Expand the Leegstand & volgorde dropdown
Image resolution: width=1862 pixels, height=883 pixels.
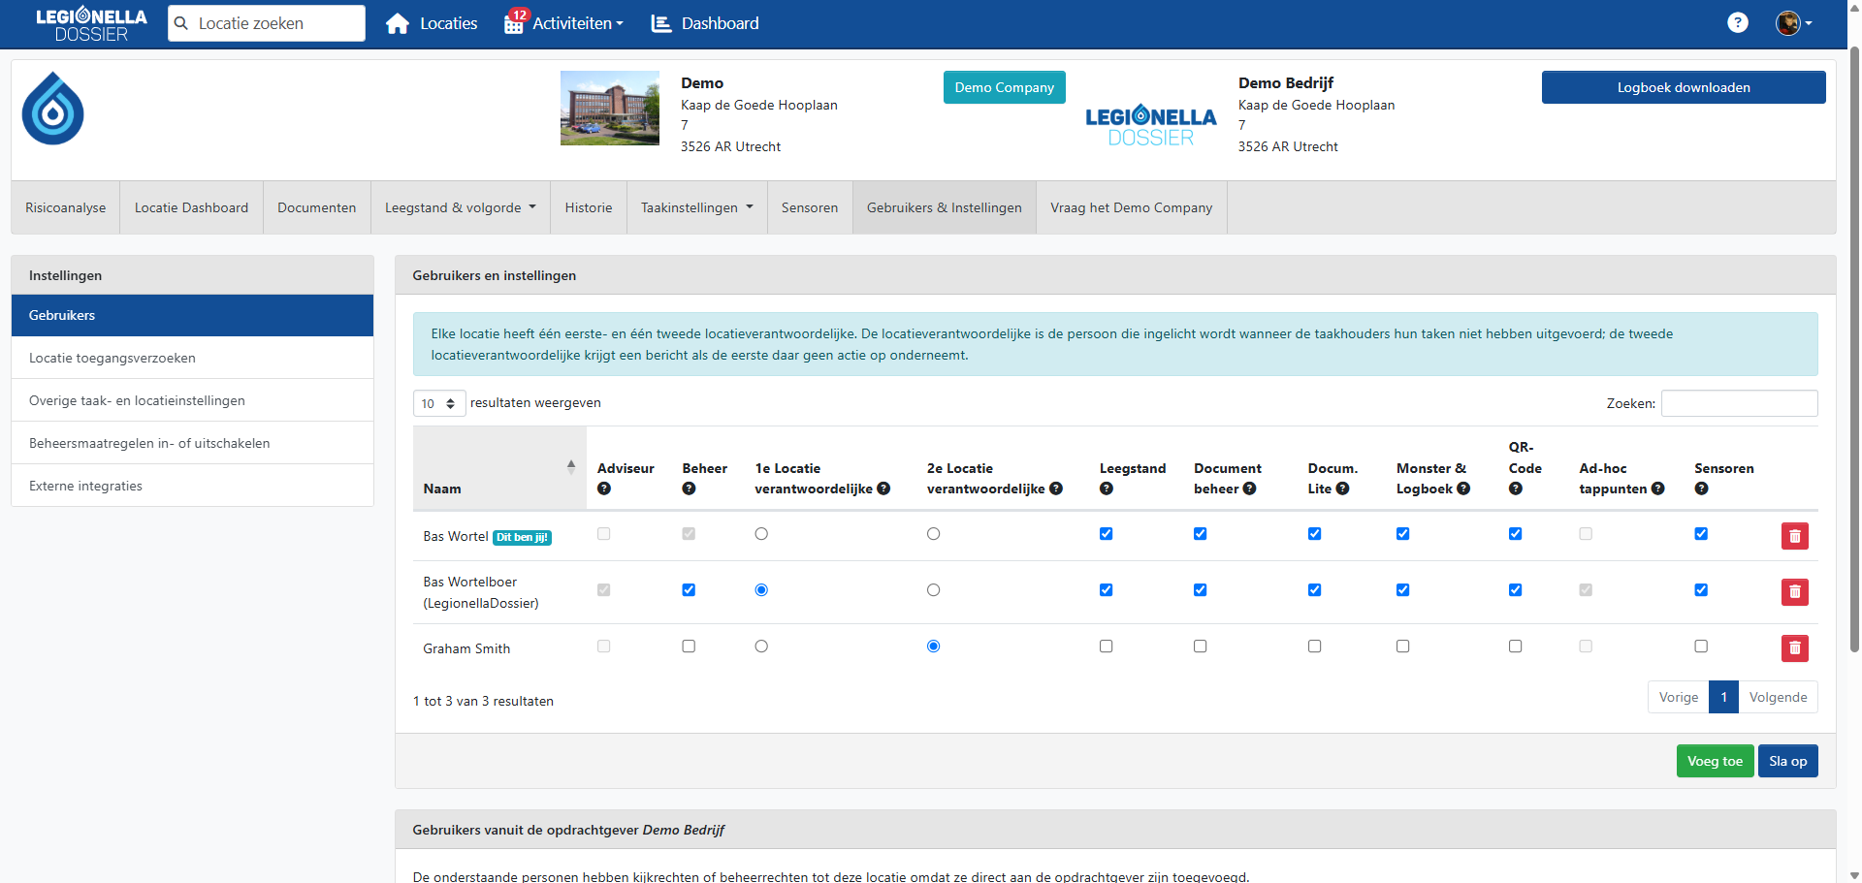click(460, 207)
